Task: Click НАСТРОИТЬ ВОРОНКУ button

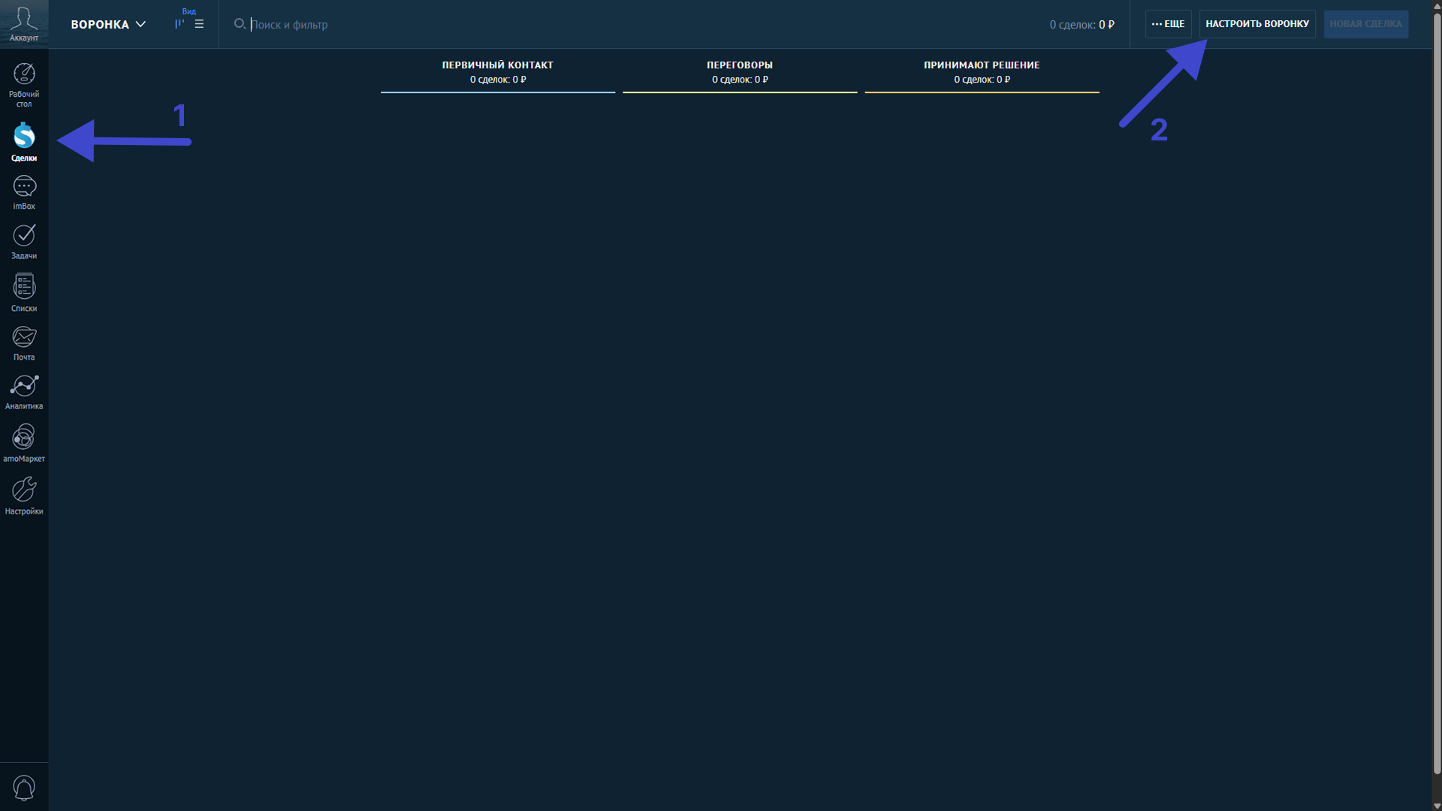Action: point(1257,24)
